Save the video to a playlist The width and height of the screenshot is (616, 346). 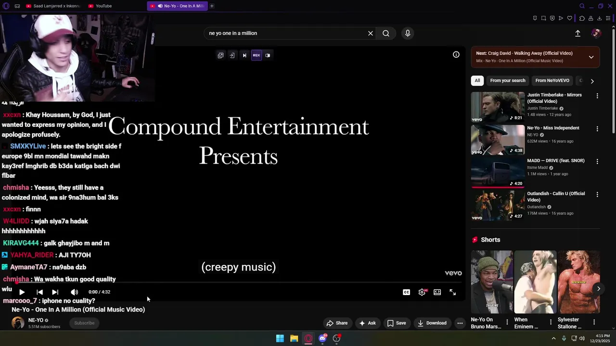point(396,323)
